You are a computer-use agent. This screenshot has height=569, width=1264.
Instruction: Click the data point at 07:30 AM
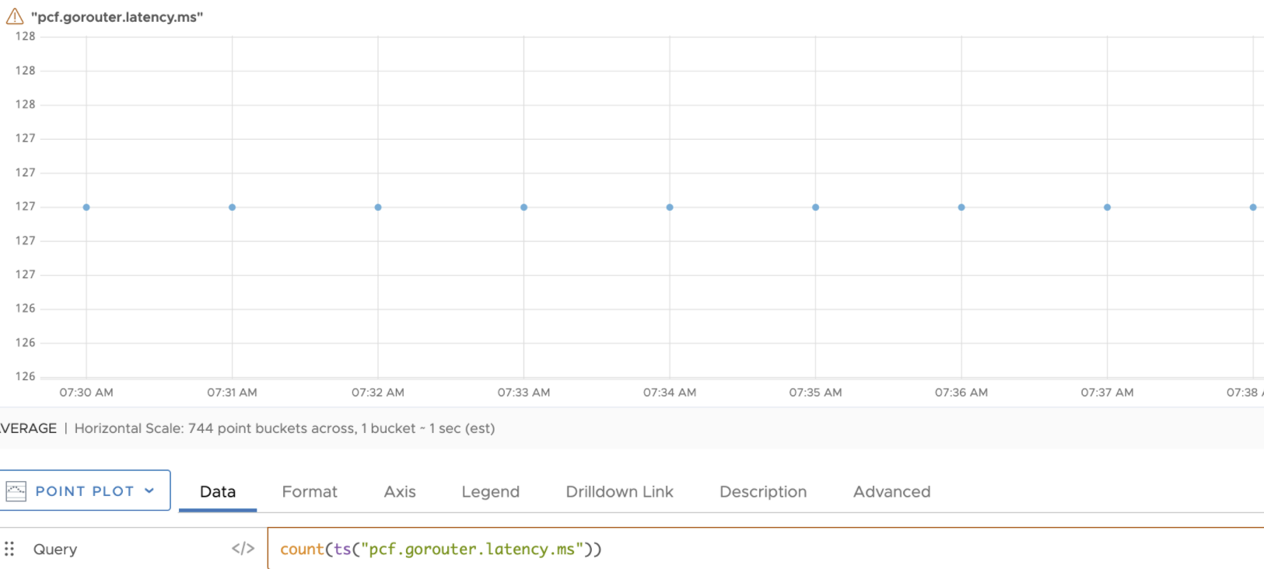click(x=86, y=208)
